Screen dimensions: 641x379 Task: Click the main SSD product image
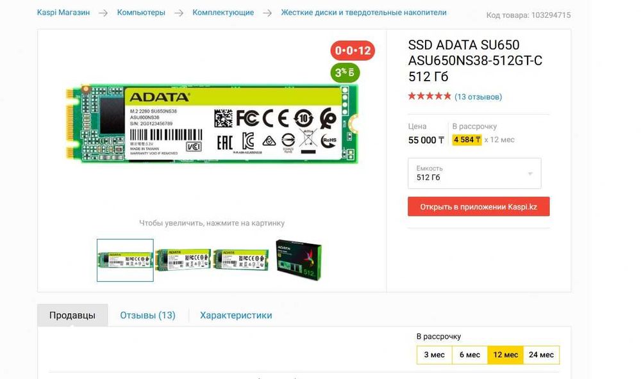[x=212, y=123]
